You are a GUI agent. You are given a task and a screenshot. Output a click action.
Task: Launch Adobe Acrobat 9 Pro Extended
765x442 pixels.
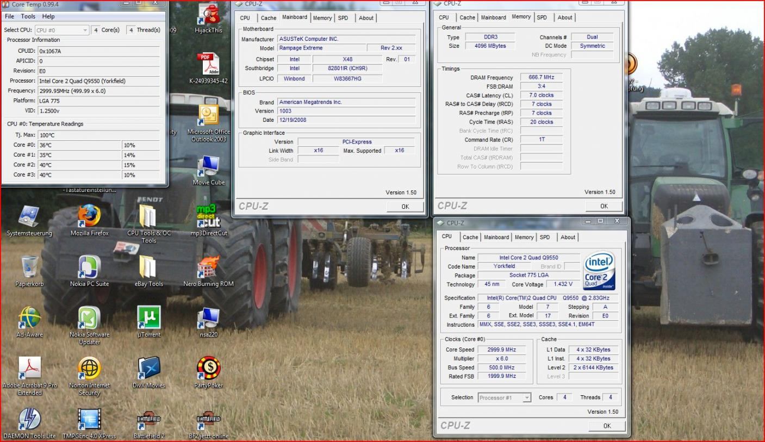pos(29,376)
